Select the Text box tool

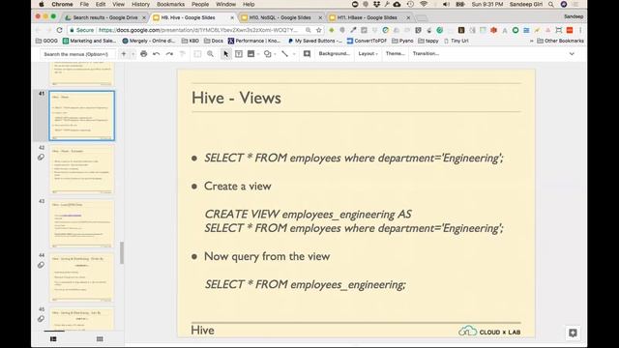[239, 54]
